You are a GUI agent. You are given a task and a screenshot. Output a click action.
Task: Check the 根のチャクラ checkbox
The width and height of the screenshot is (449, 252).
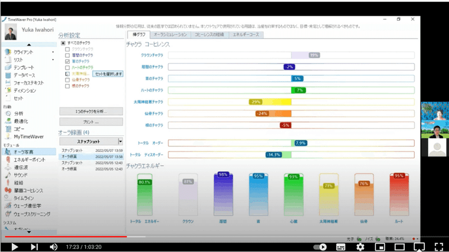[x=67, y=86]
